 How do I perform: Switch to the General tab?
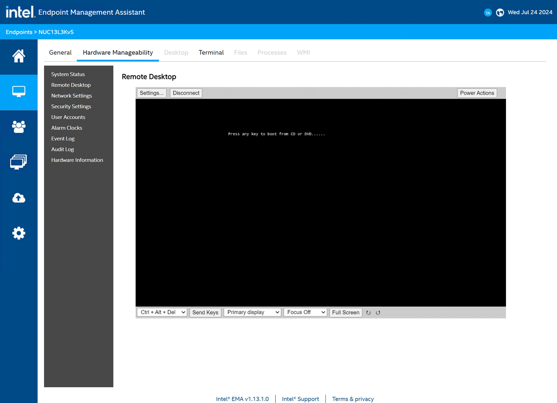click(60, 52)
